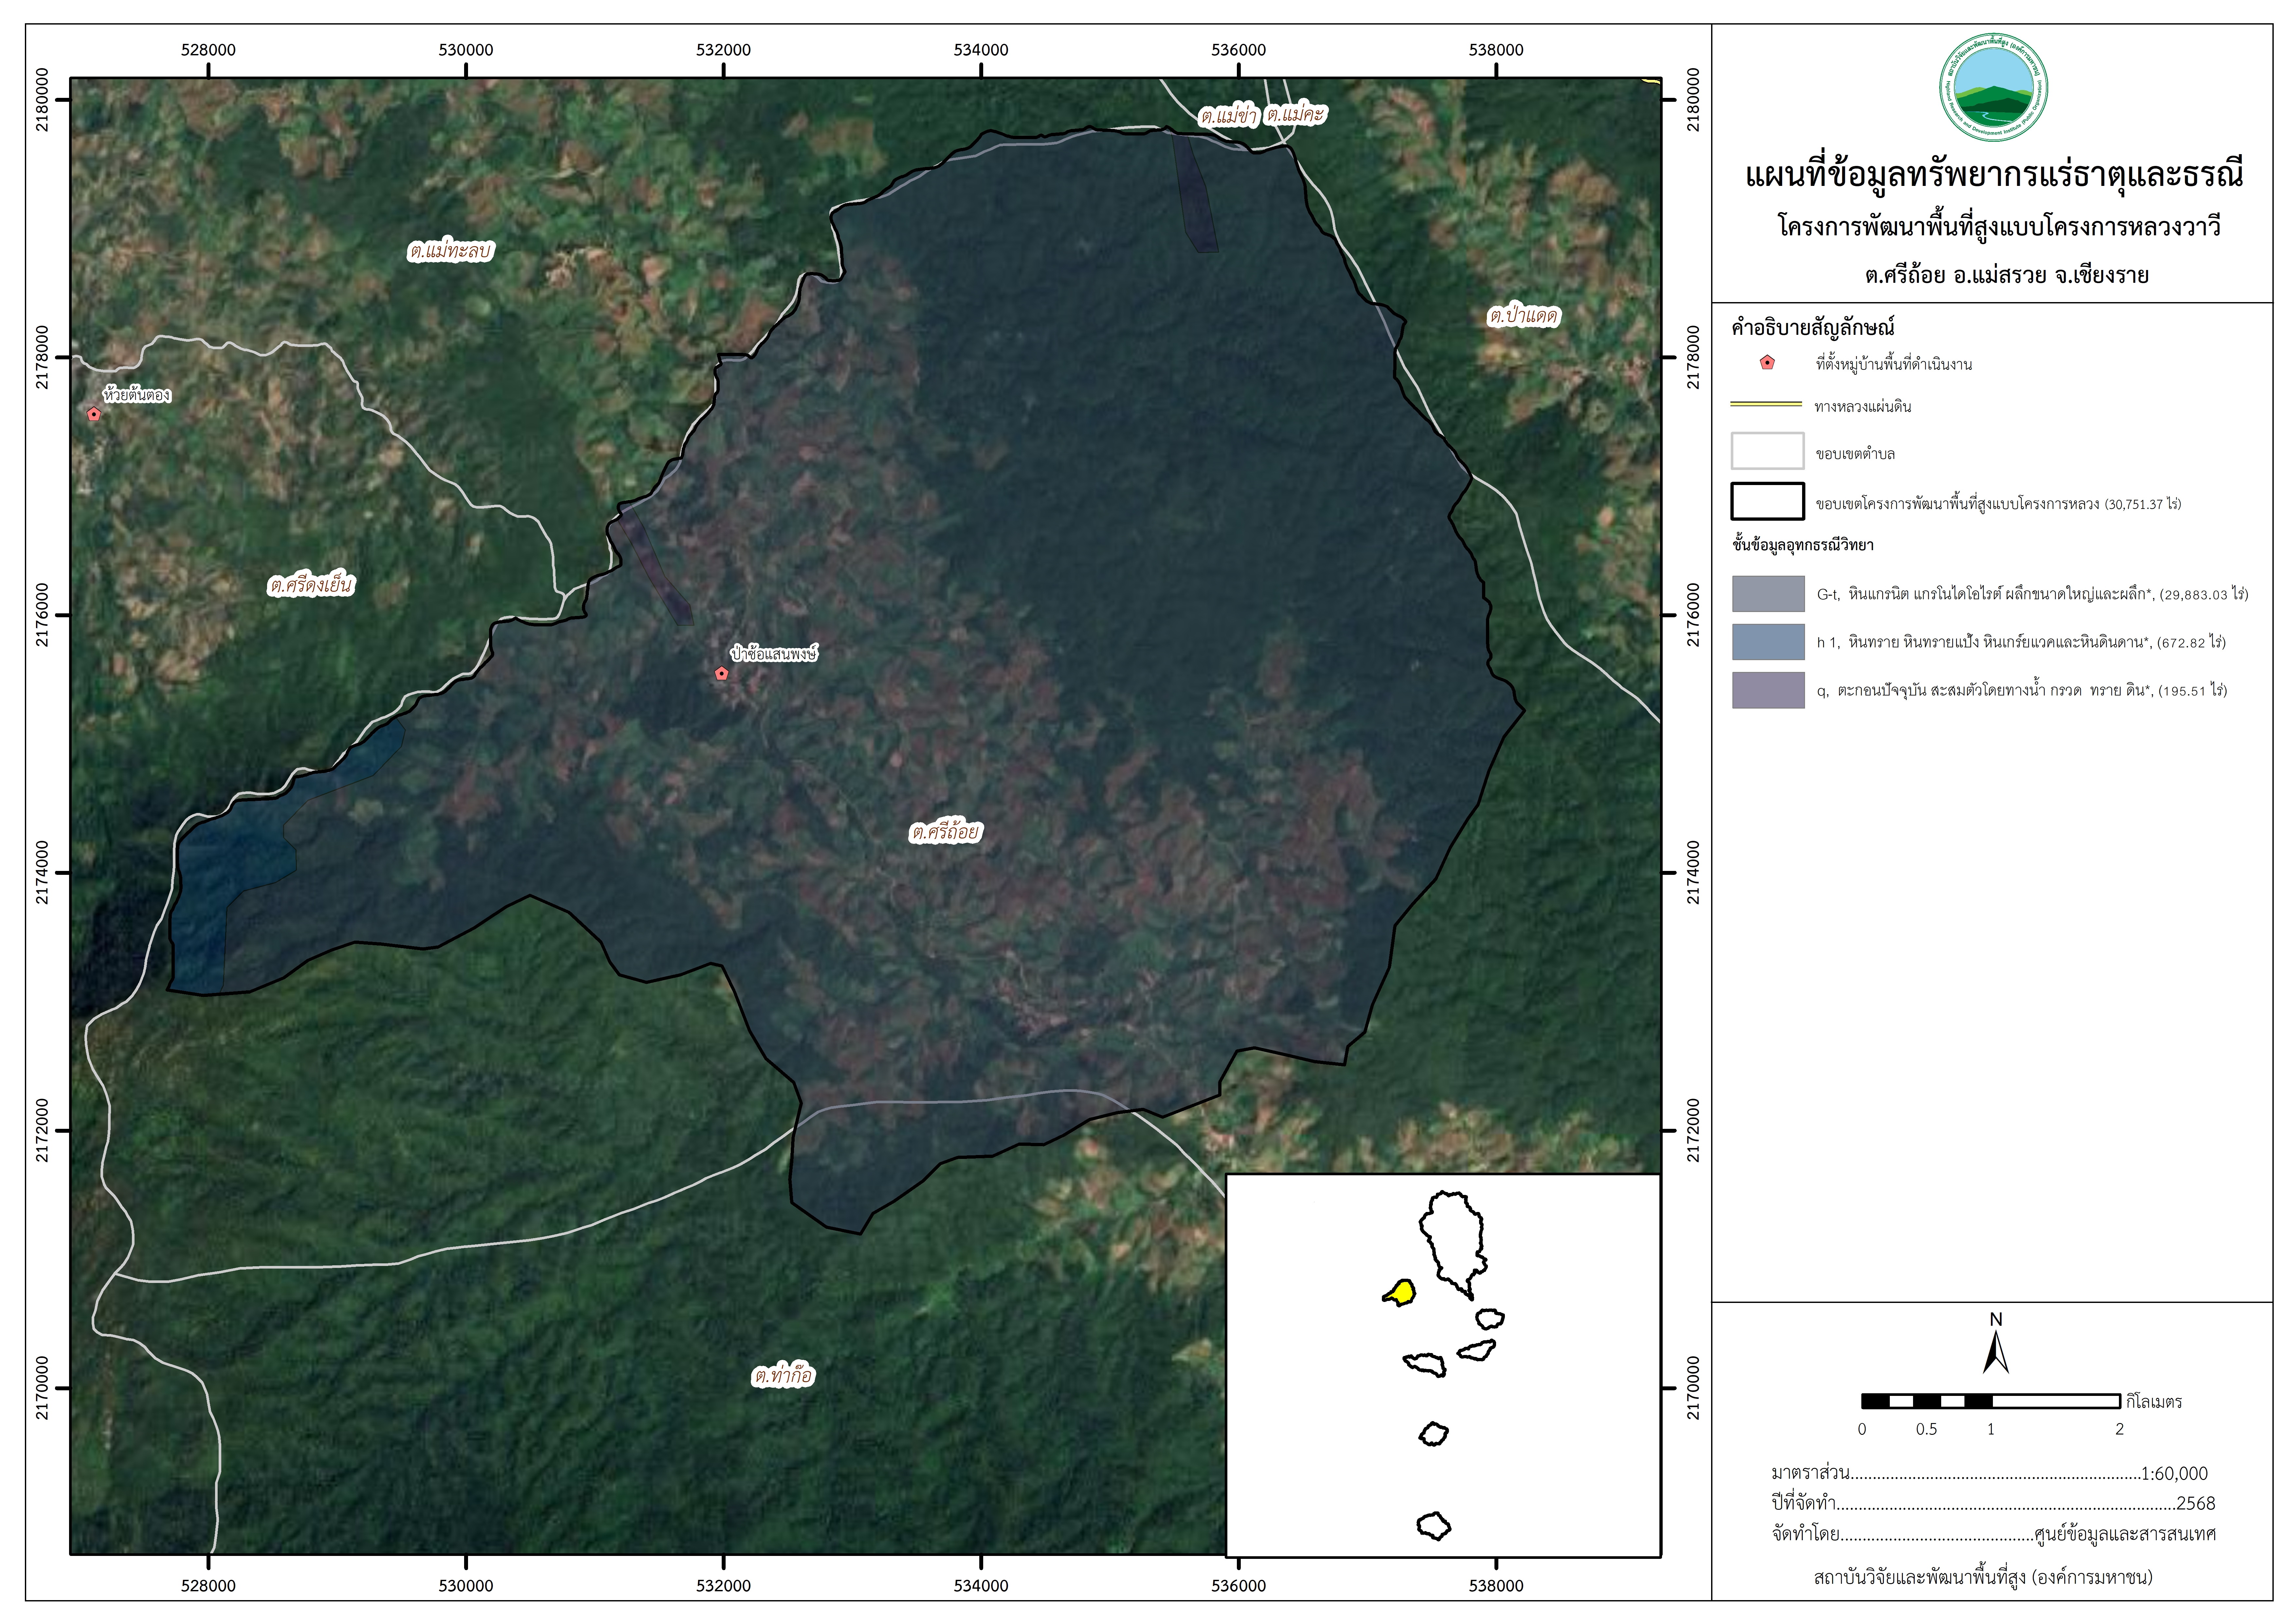The width and height of the screenshot is (2295, 1624).
Task: Click the 2172000 northing label on the right axis
Action: (1693, 1130)
